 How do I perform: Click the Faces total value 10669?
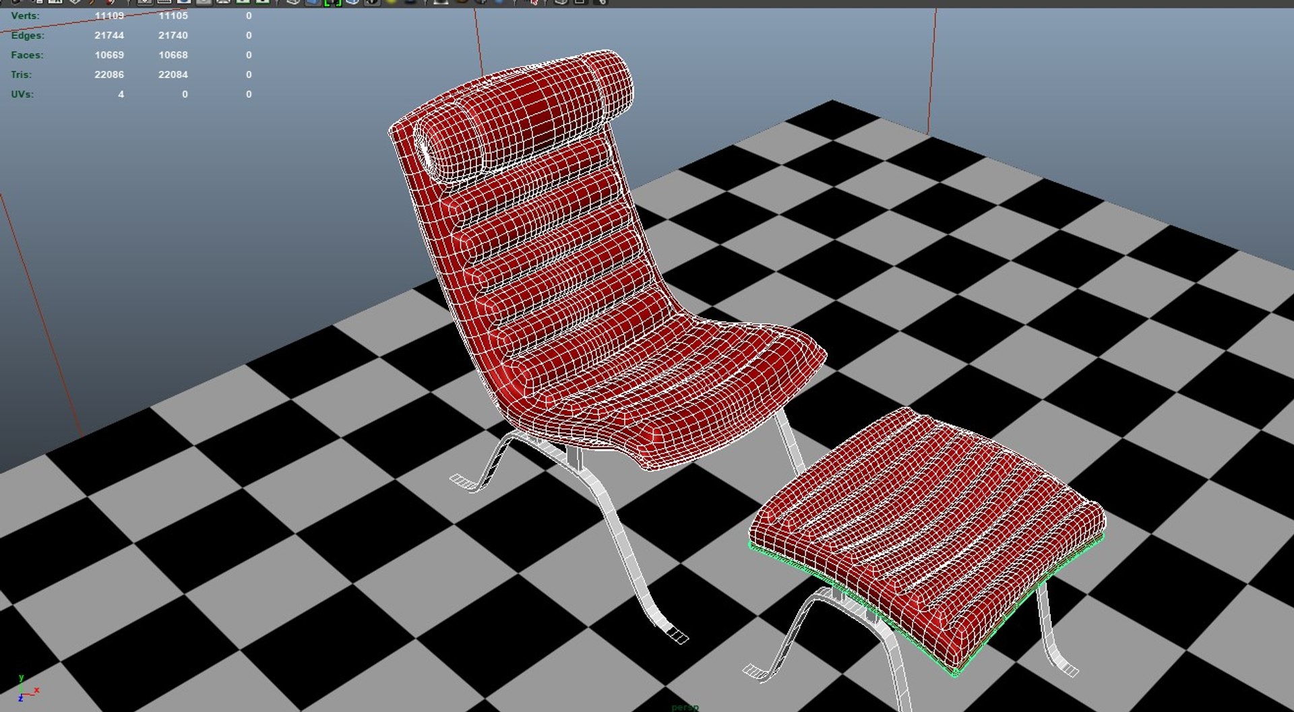(x=109, y=55)
